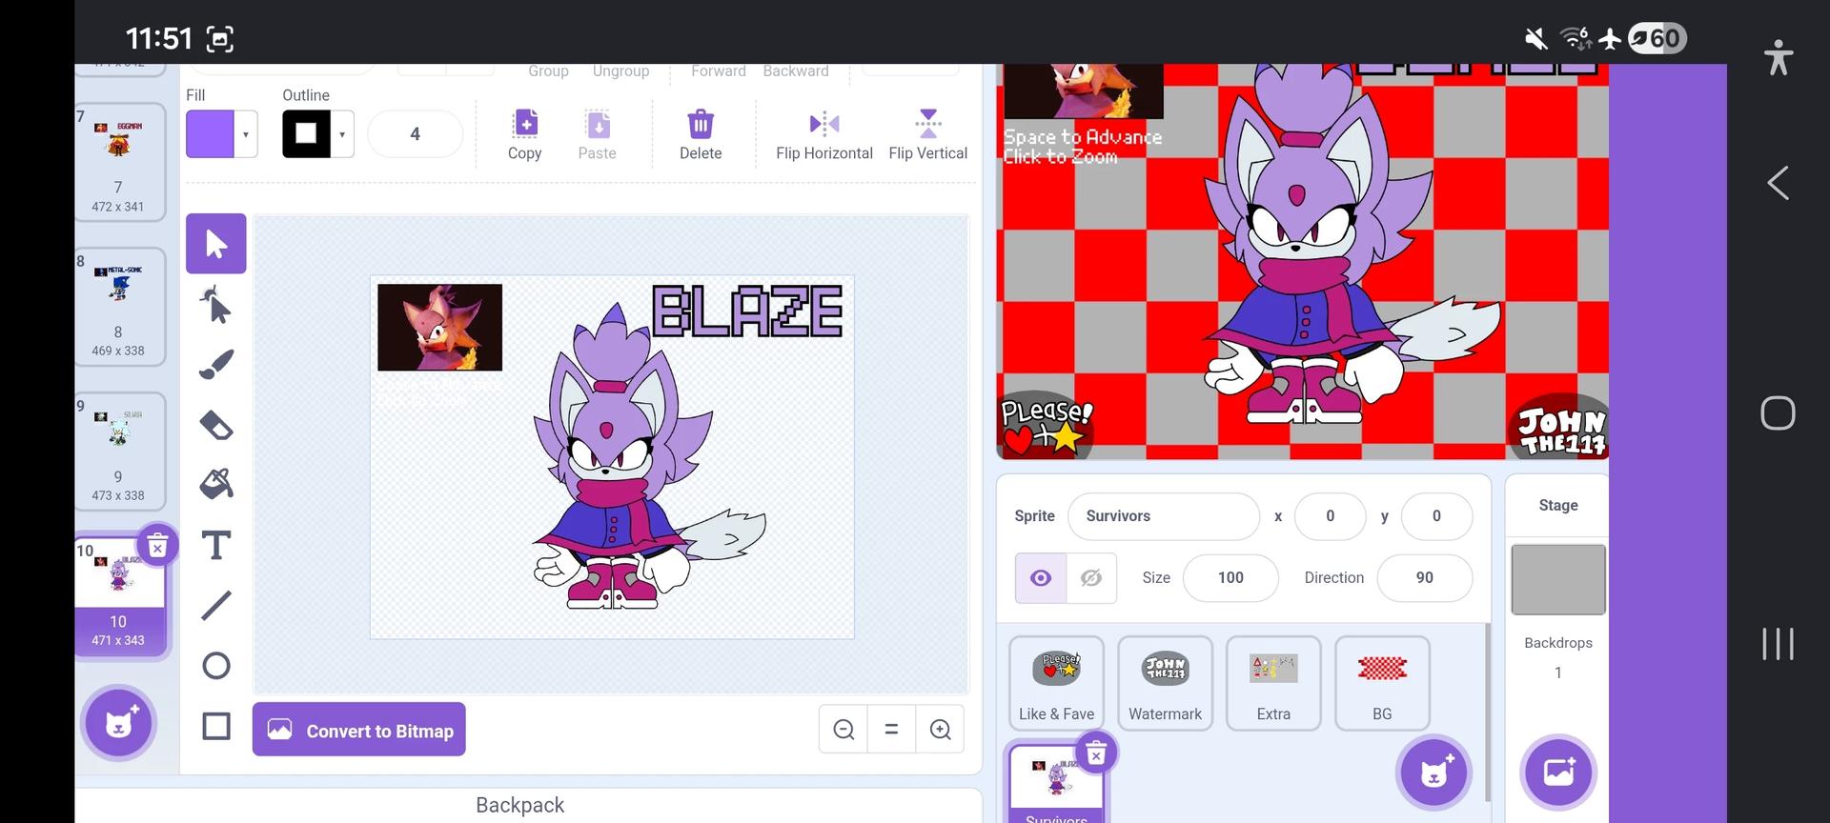Viewport: 1830px width, 823px height.
Task: Click the Stage label
Action: tap(1558, 506)
